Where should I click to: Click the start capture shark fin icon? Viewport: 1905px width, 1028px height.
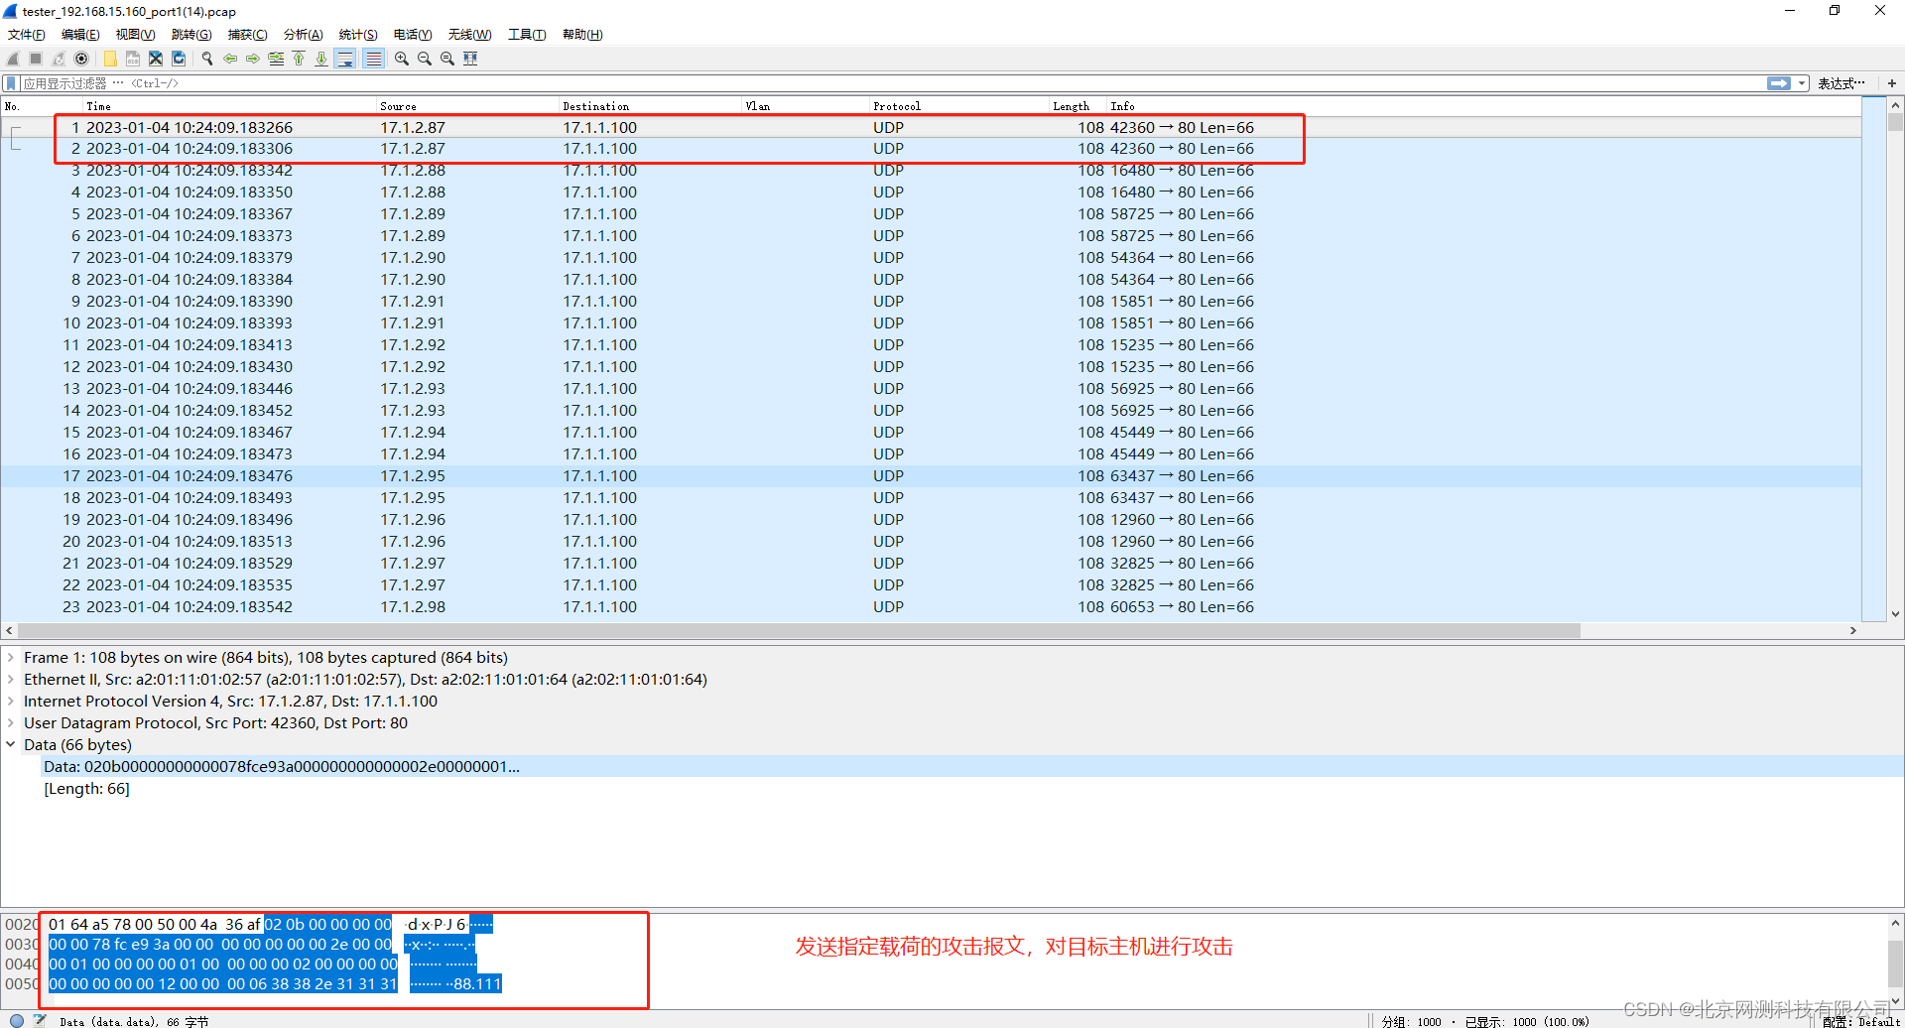pos(13,59)
